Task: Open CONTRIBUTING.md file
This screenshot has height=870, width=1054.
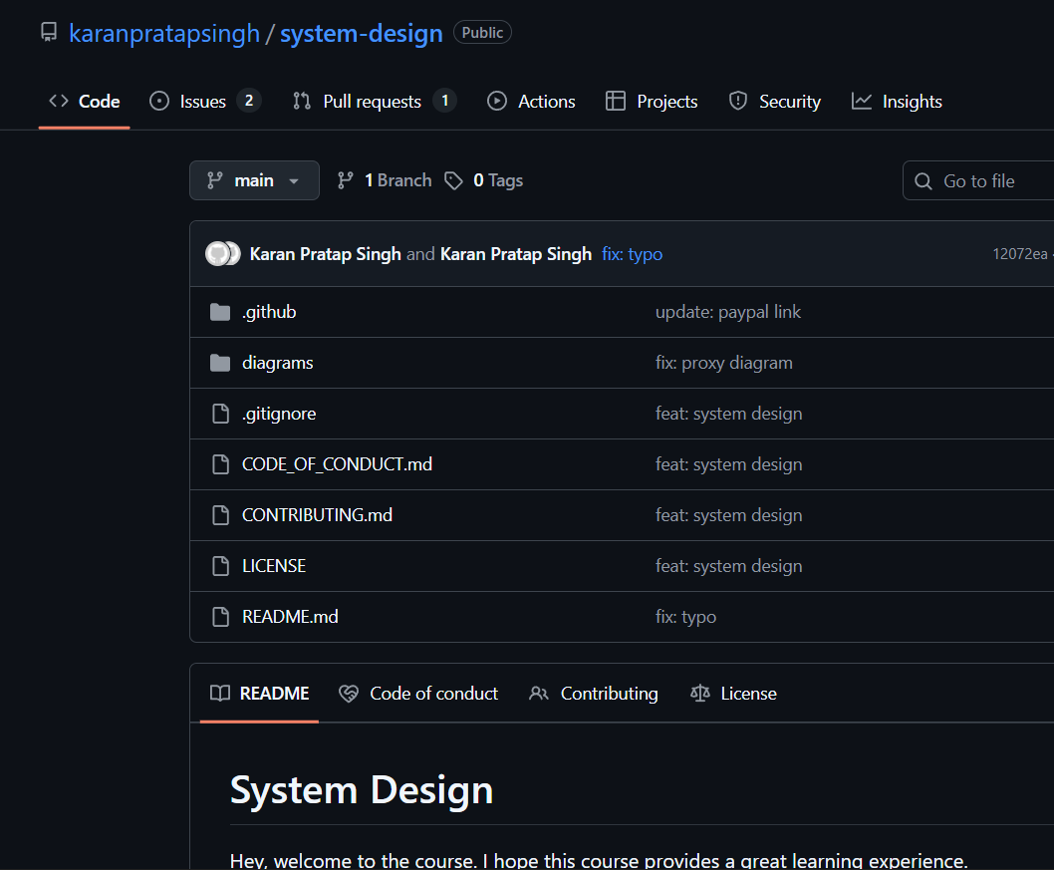Action: coord(317,515)
